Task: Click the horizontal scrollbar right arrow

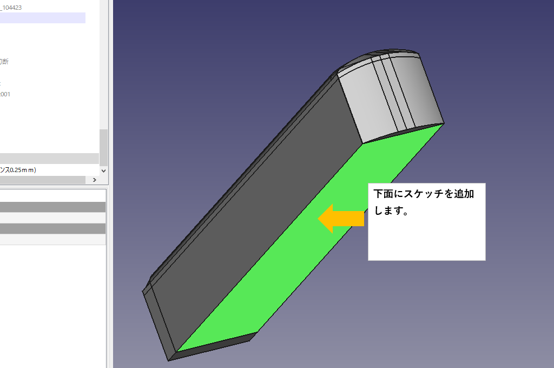Action: [94, 180]
